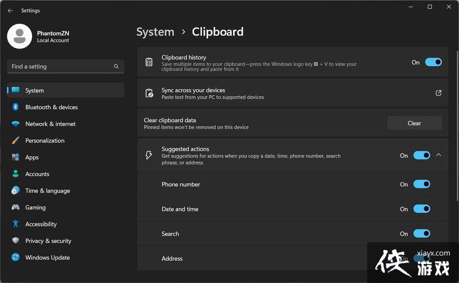Disable the Phone number toggle

click(422, 184)
